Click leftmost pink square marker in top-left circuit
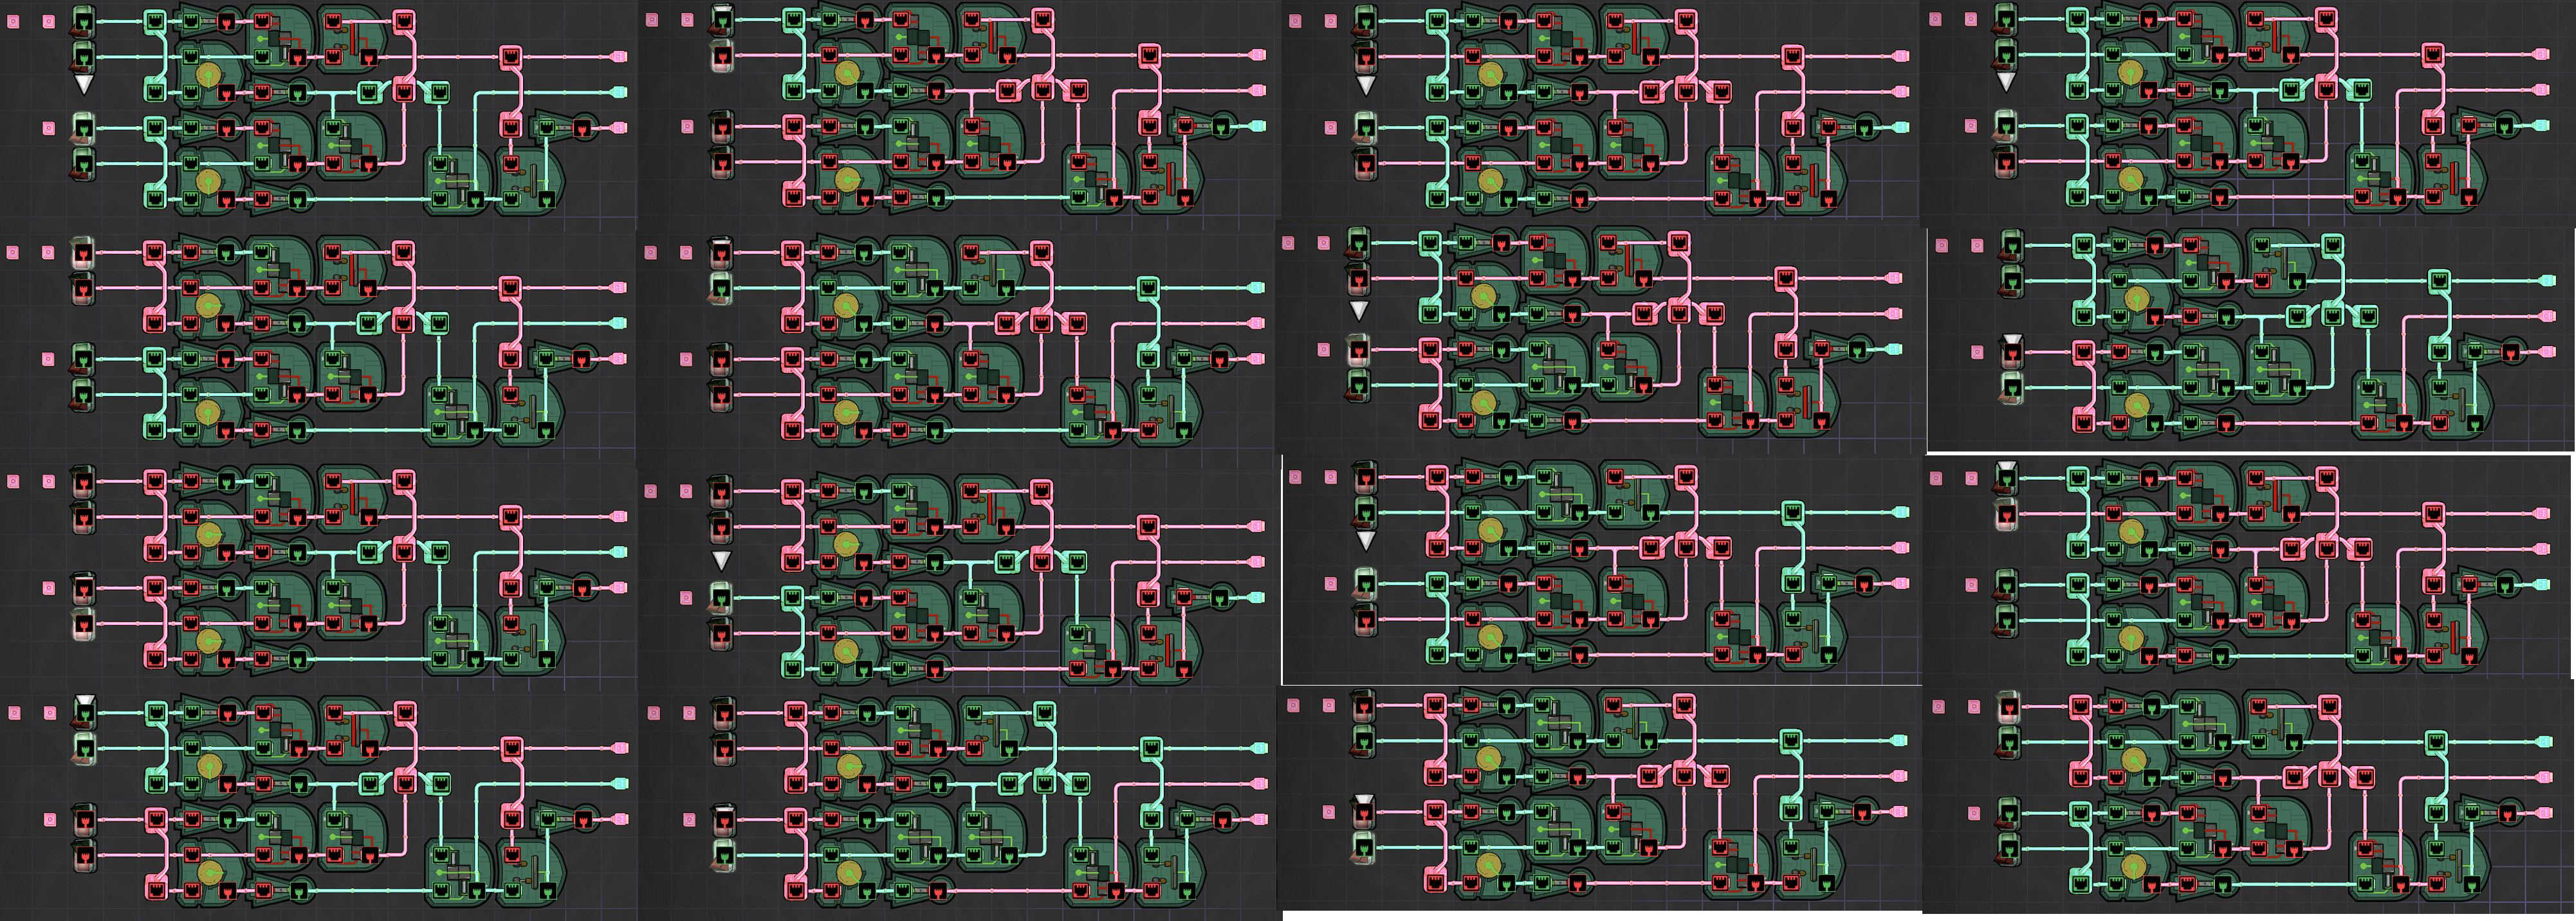2576x921 pixels. [x=14, y=20]
